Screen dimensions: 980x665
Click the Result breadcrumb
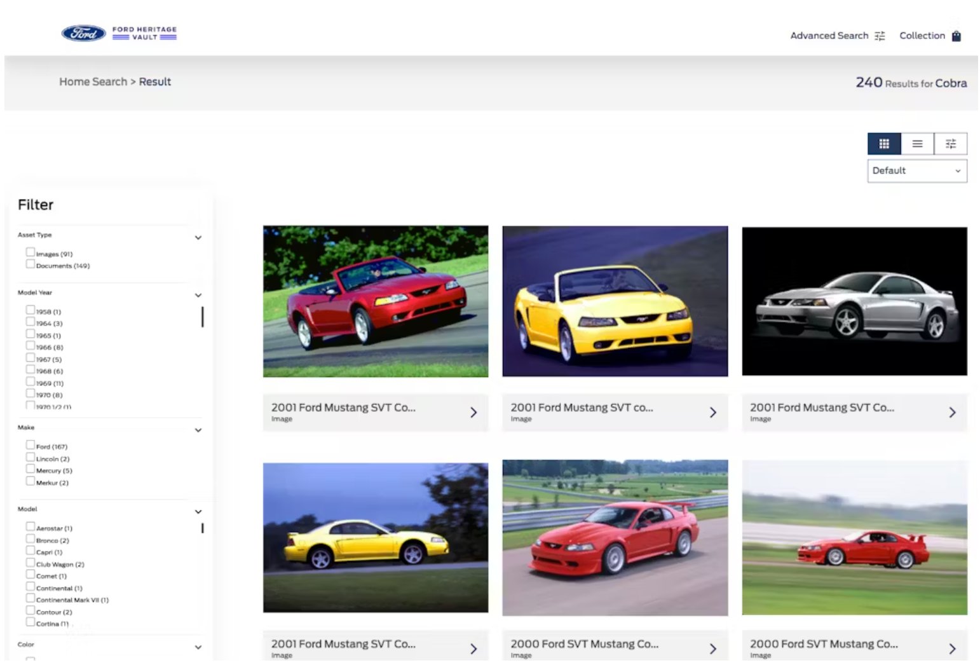[x=155, y=82]
